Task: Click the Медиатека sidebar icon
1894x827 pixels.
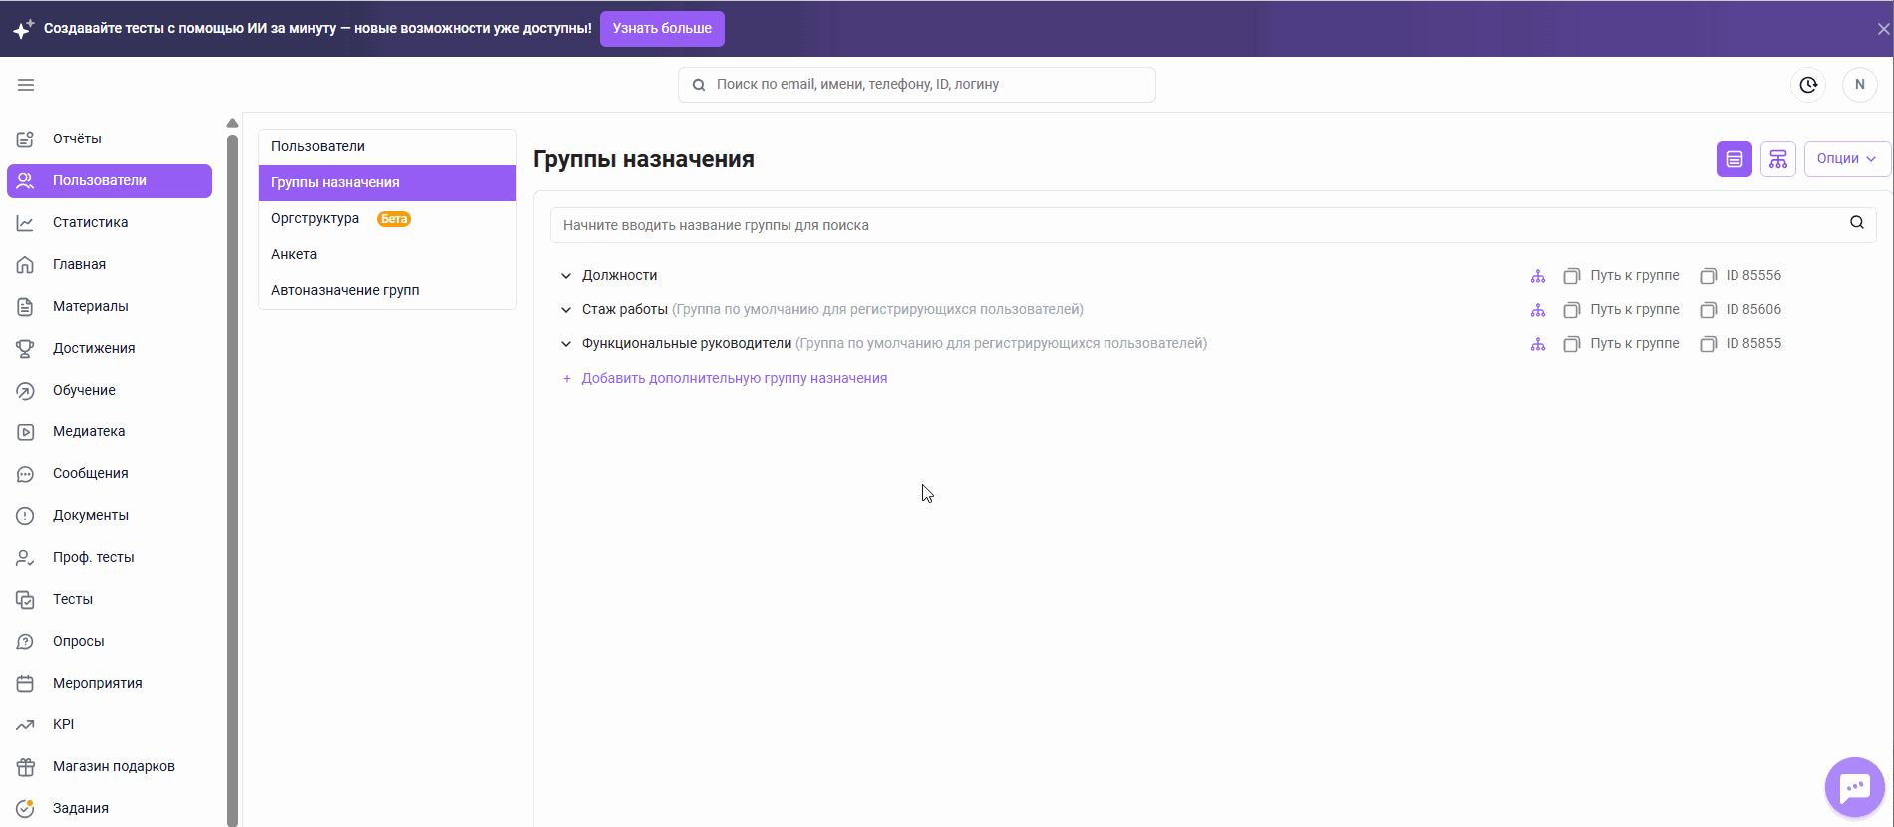Action: (26, 431)
